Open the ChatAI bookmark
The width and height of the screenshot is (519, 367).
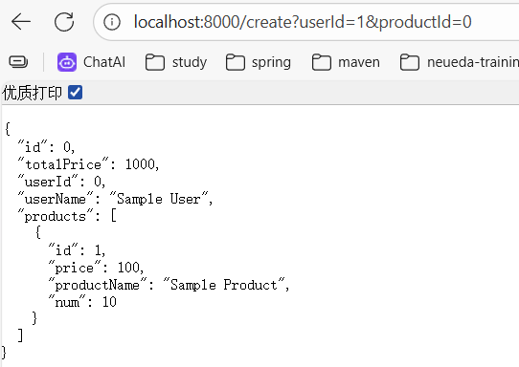click(91, 62)
